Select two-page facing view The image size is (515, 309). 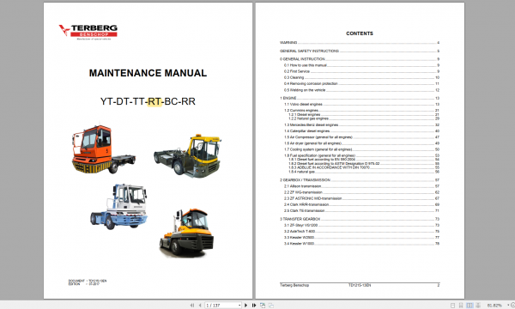point(470,306)
